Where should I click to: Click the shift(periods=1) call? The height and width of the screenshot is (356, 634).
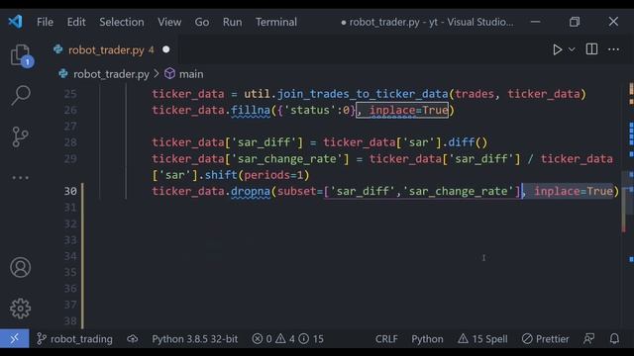(x=257, y=175)
